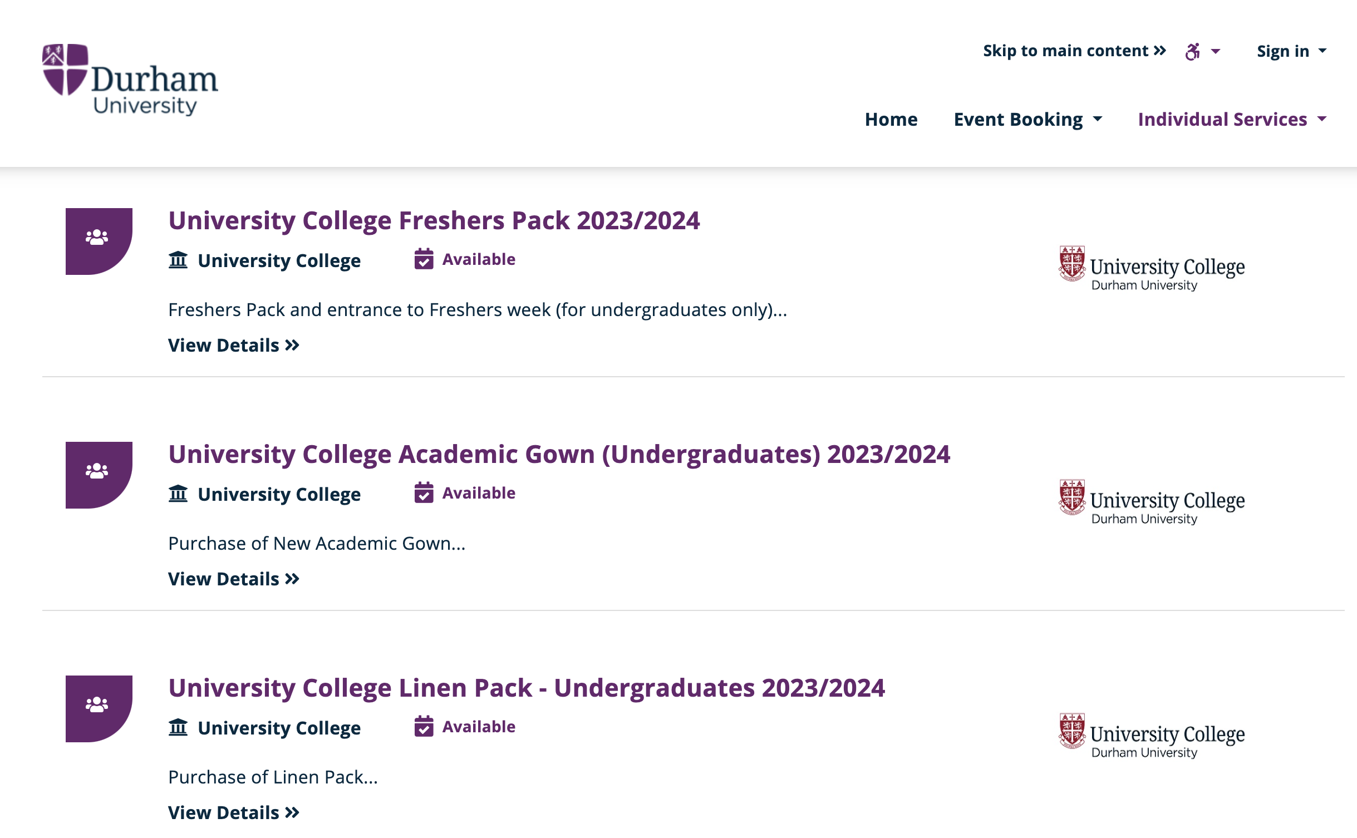Image resolution: width=1357 pixels, height=838 pixels.
Task: Go to the Home menu item
Action: (891, 119)
